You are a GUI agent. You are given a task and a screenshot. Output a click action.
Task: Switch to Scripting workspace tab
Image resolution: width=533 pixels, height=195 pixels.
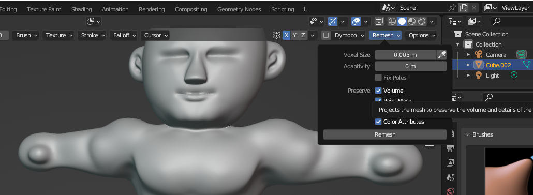point(283,9)
